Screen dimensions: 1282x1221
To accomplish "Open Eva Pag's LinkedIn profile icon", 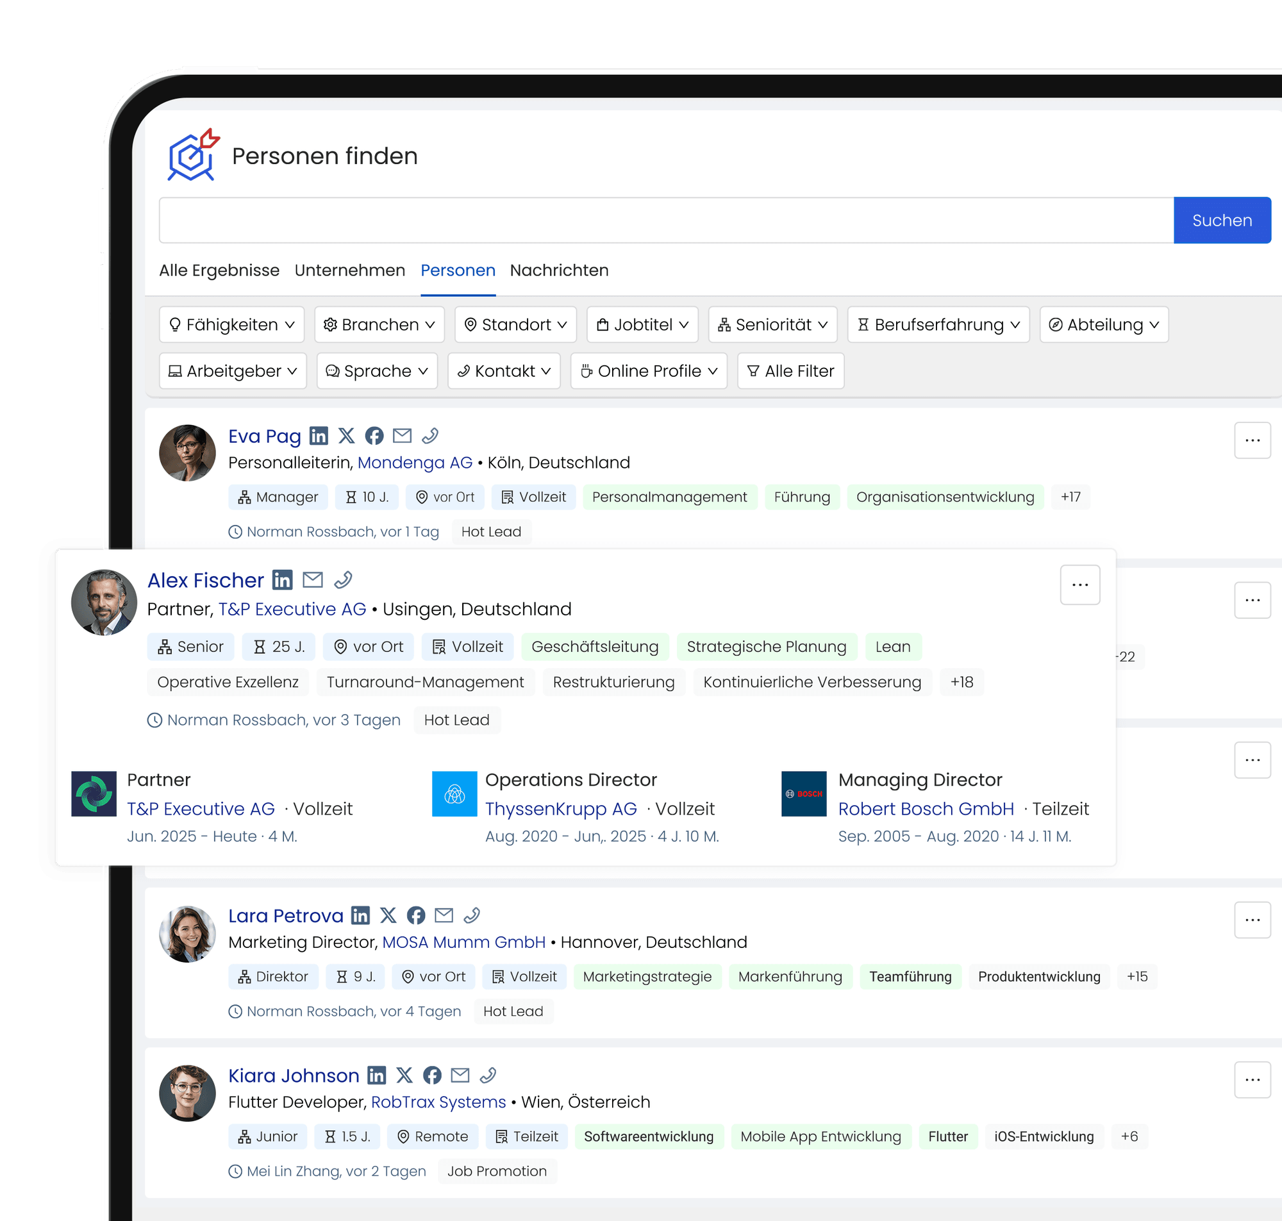I will (318, 435).
